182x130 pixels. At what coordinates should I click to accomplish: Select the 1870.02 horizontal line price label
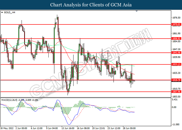click(x=176, y=24)
